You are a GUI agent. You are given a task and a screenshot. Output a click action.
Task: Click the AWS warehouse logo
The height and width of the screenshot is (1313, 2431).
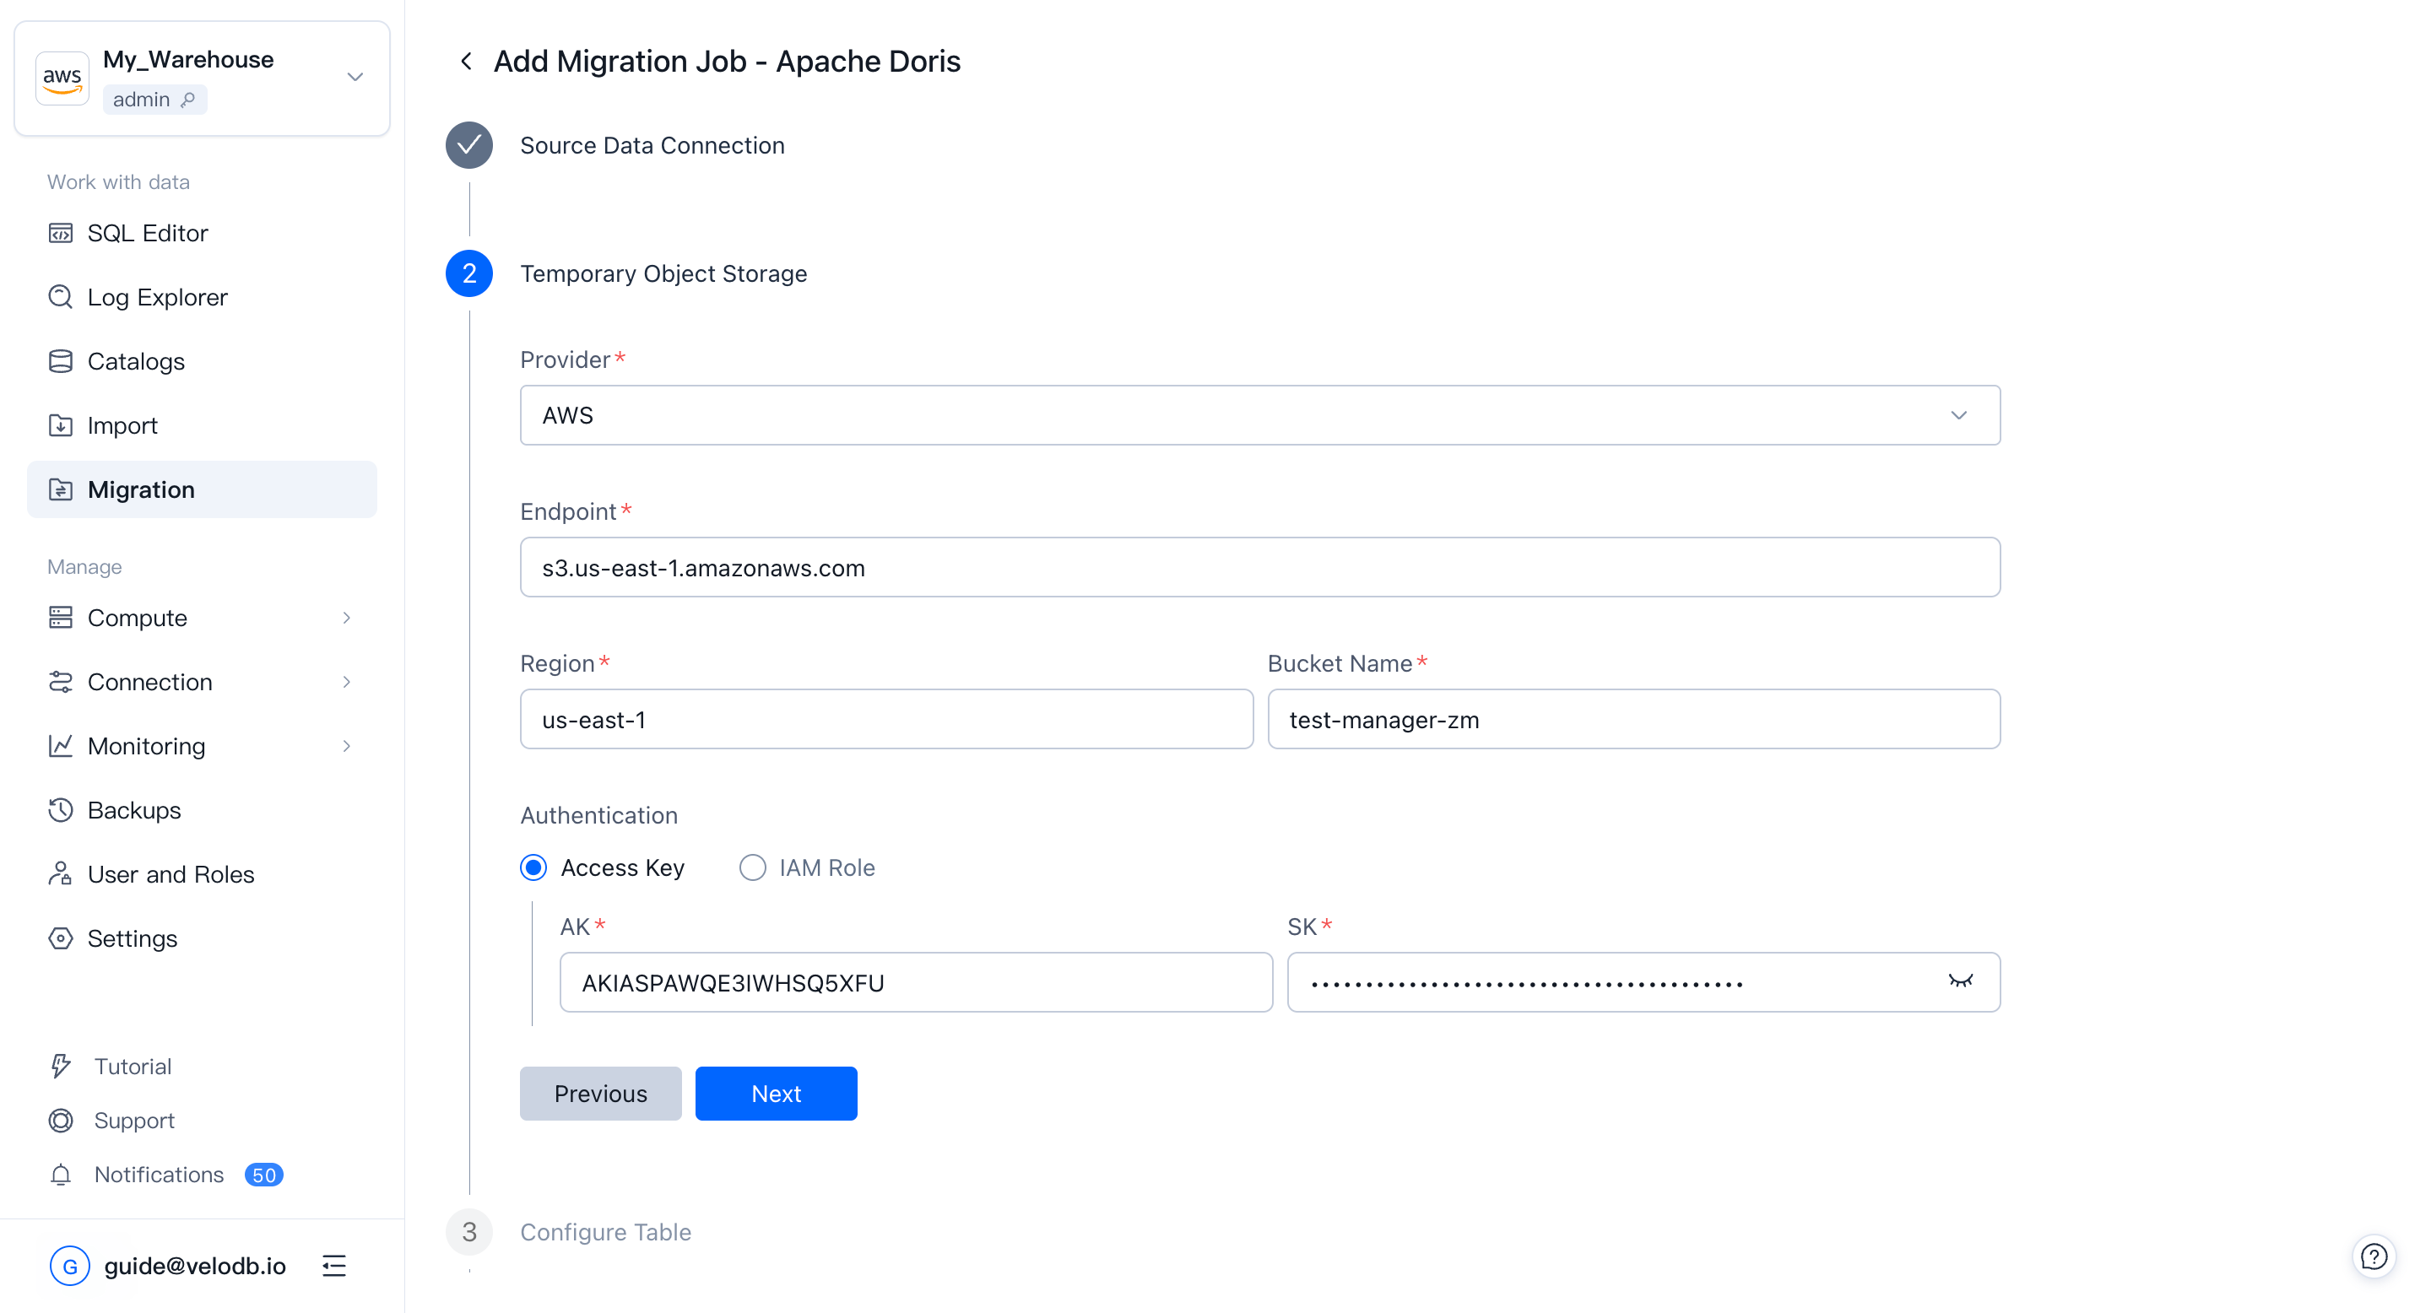[62, 78]
